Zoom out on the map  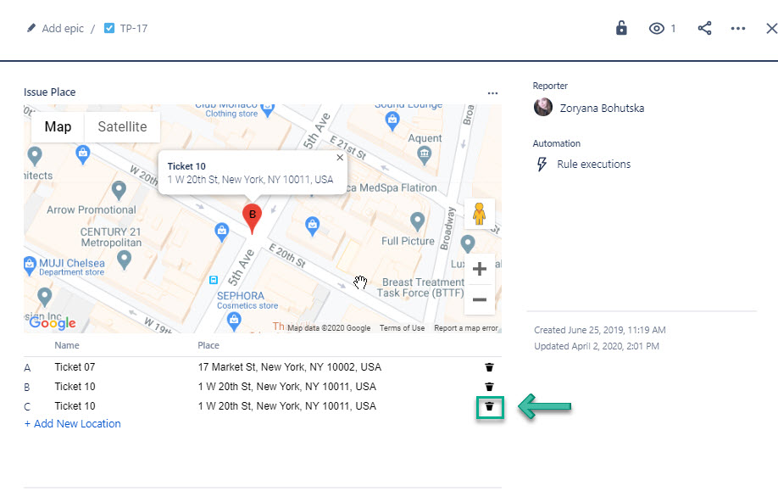[x=479, y=299]
